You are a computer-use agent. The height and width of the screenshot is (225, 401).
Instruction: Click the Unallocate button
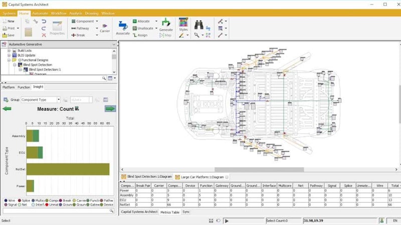tap(142, 28)
